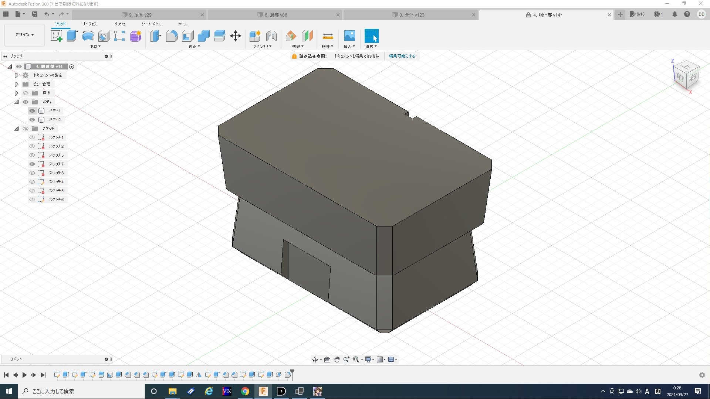Viewport: 710px width, 399px height.
Task: Expand the 原点 folder in browser
Action: (16, 93)
